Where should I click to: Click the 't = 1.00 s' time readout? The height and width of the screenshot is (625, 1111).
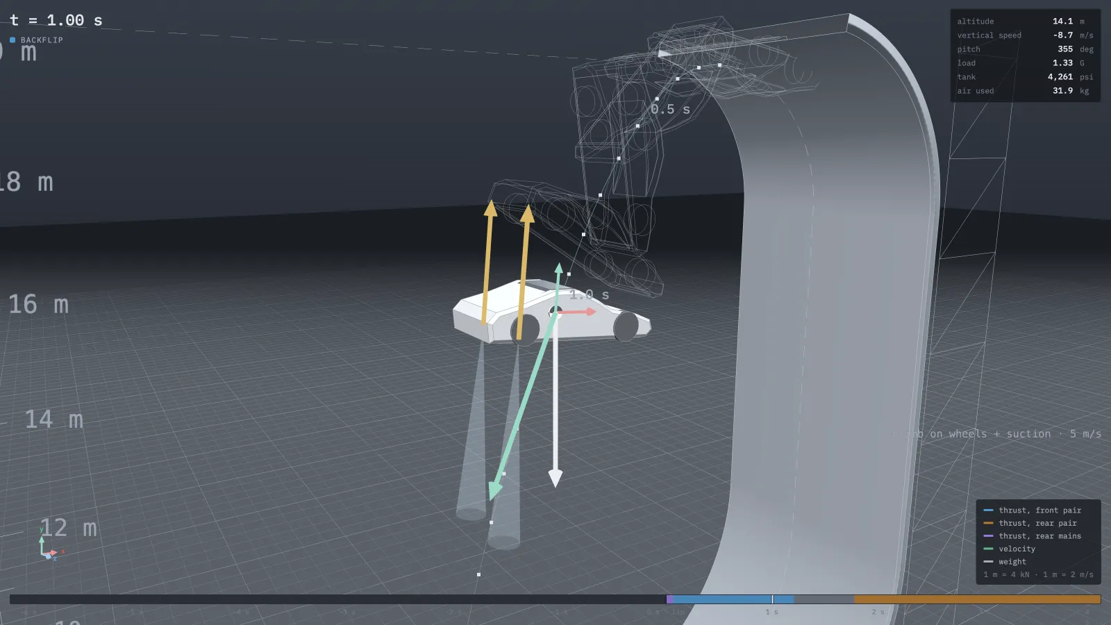pyautogui.click(x=56, y=20)
